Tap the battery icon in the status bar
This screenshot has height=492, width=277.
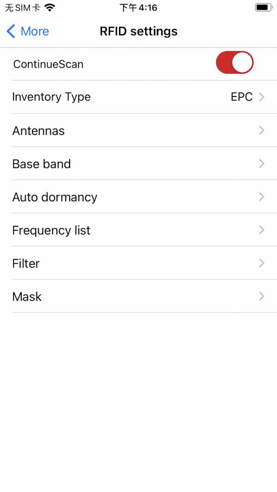(263, 7)
